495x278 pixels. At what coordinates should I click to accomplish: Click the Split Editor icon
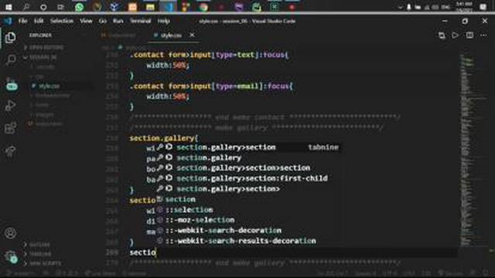(x=469, y=35)
